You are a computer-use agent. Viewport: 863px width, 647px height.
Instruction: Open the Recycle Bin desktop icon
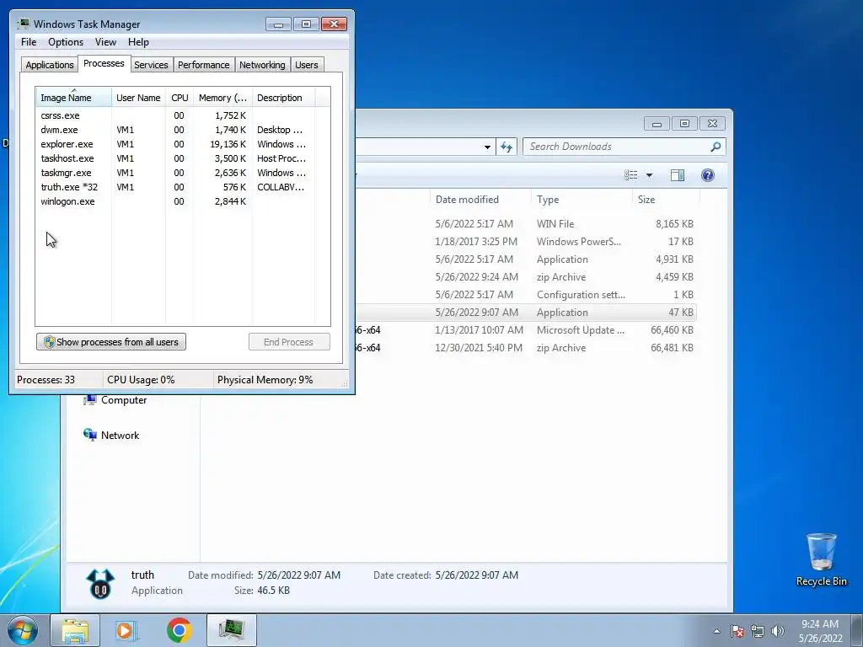821,559
